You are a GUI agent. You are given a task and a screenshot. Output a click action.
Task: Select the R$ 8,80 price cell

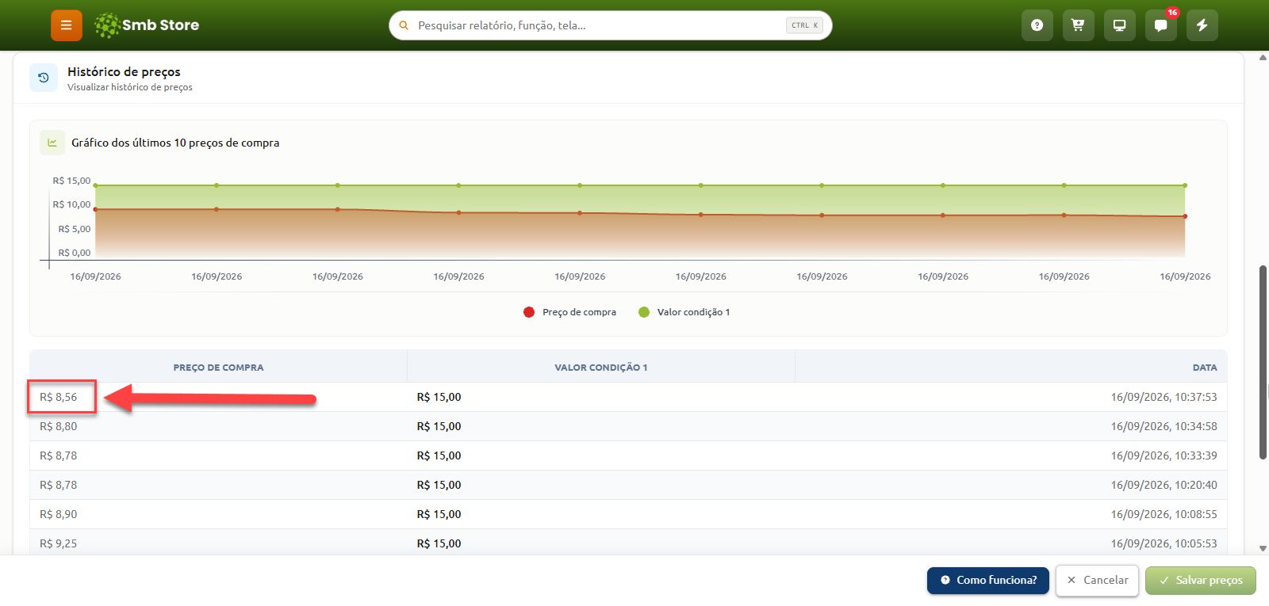pyautogui.click(x=59, y=426)
